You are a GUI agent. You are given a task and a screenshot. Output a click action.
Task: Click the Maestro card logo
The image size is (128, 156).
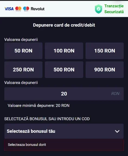[x=26, y=9]
